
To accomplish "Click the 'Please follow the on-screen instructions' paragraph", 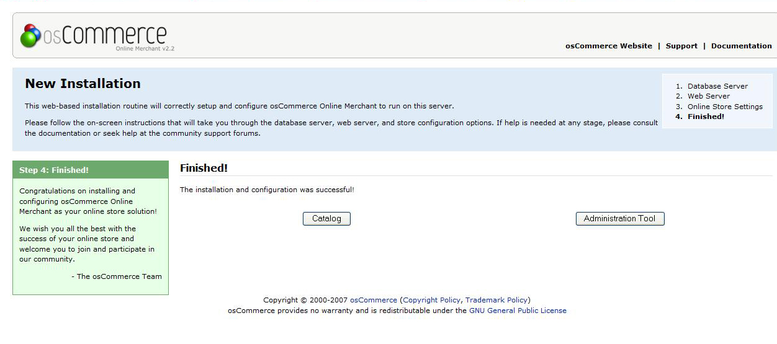I will [341, 128].
